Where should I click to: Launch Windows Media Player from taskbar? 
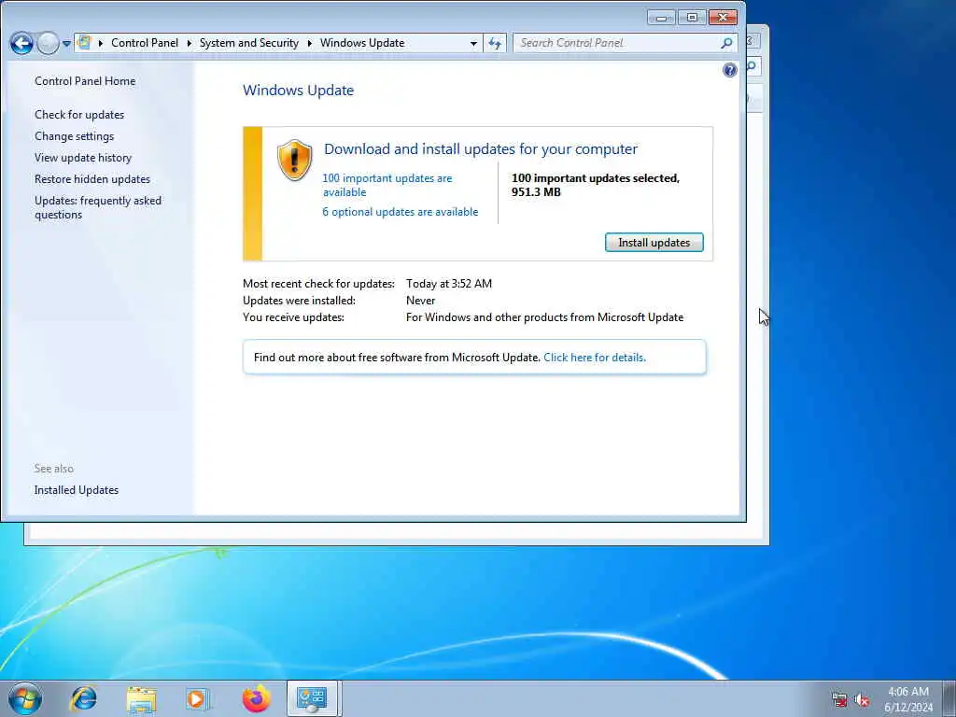(x=198, y=699)
